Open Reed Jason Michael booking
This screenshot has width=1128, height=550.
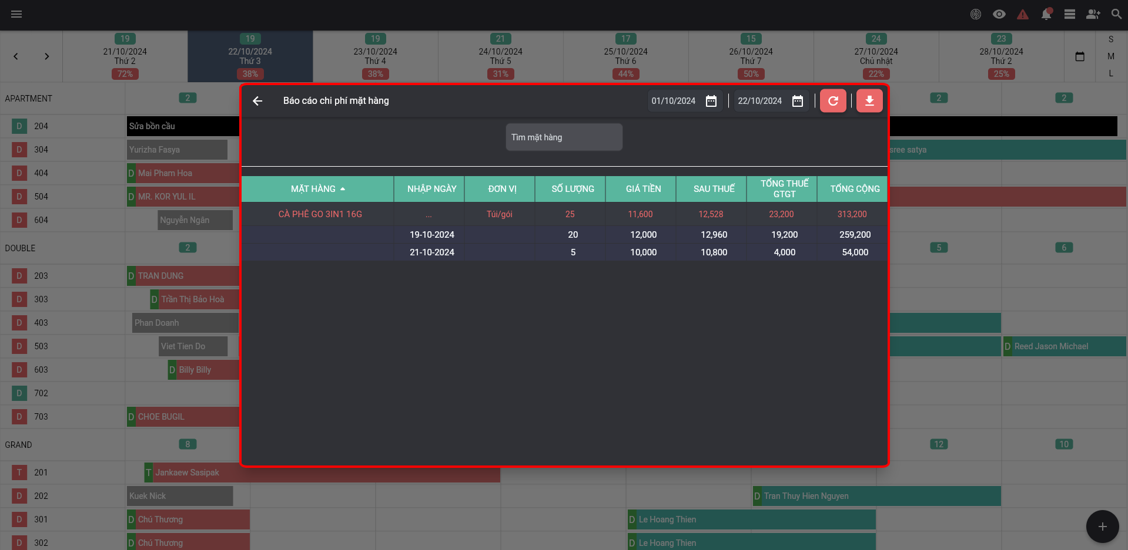[1065, 346]
